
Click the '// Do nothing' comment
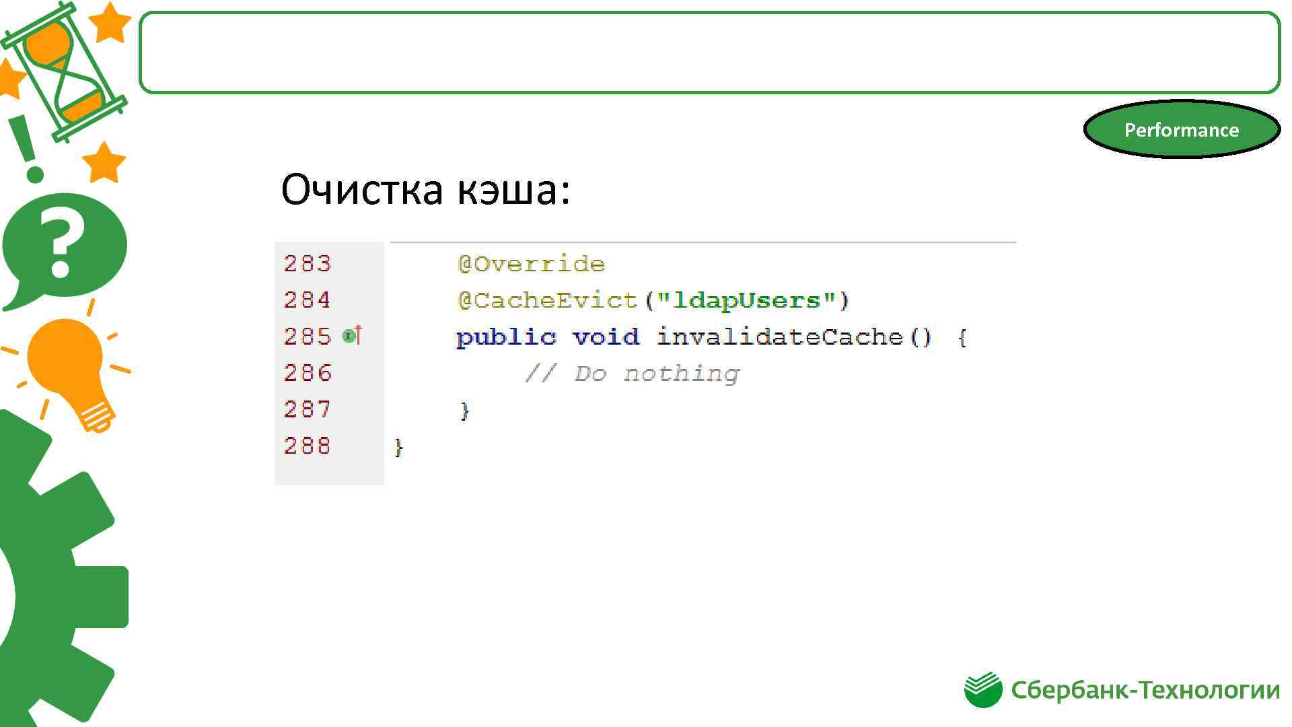click(x=631, y=373)
